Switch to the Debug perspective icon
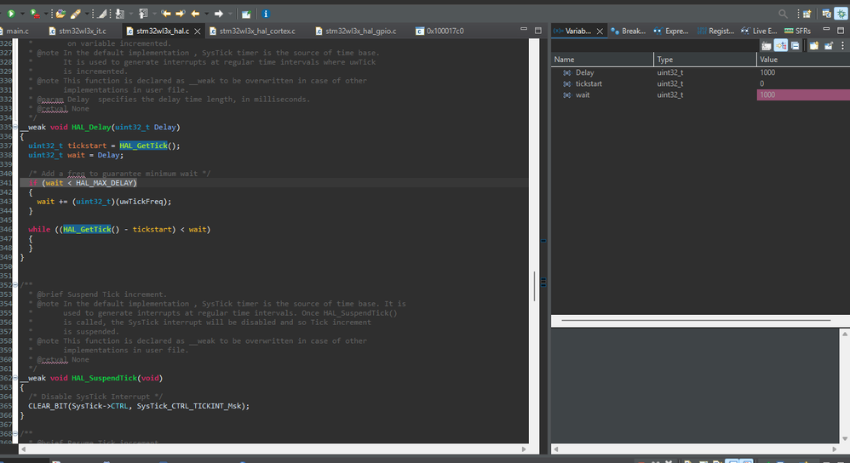 pyautogui.click(x=841, y=14)
